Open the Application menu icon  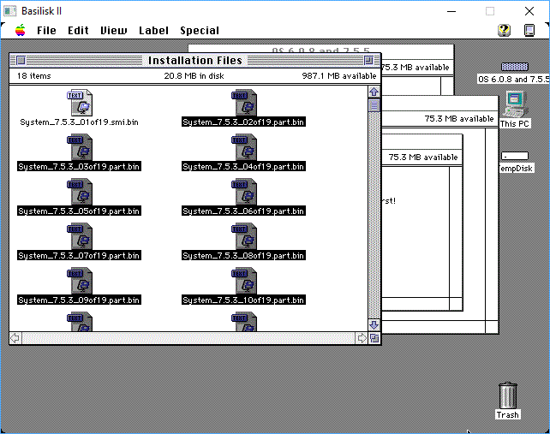529,30
